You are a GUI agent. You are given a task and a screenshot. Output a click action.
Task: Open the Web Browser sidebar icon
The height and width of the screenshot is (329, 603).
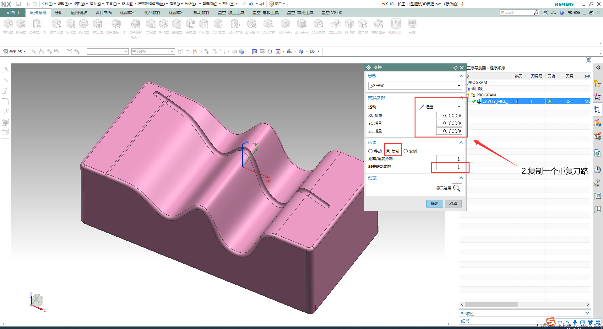[597, 153]
